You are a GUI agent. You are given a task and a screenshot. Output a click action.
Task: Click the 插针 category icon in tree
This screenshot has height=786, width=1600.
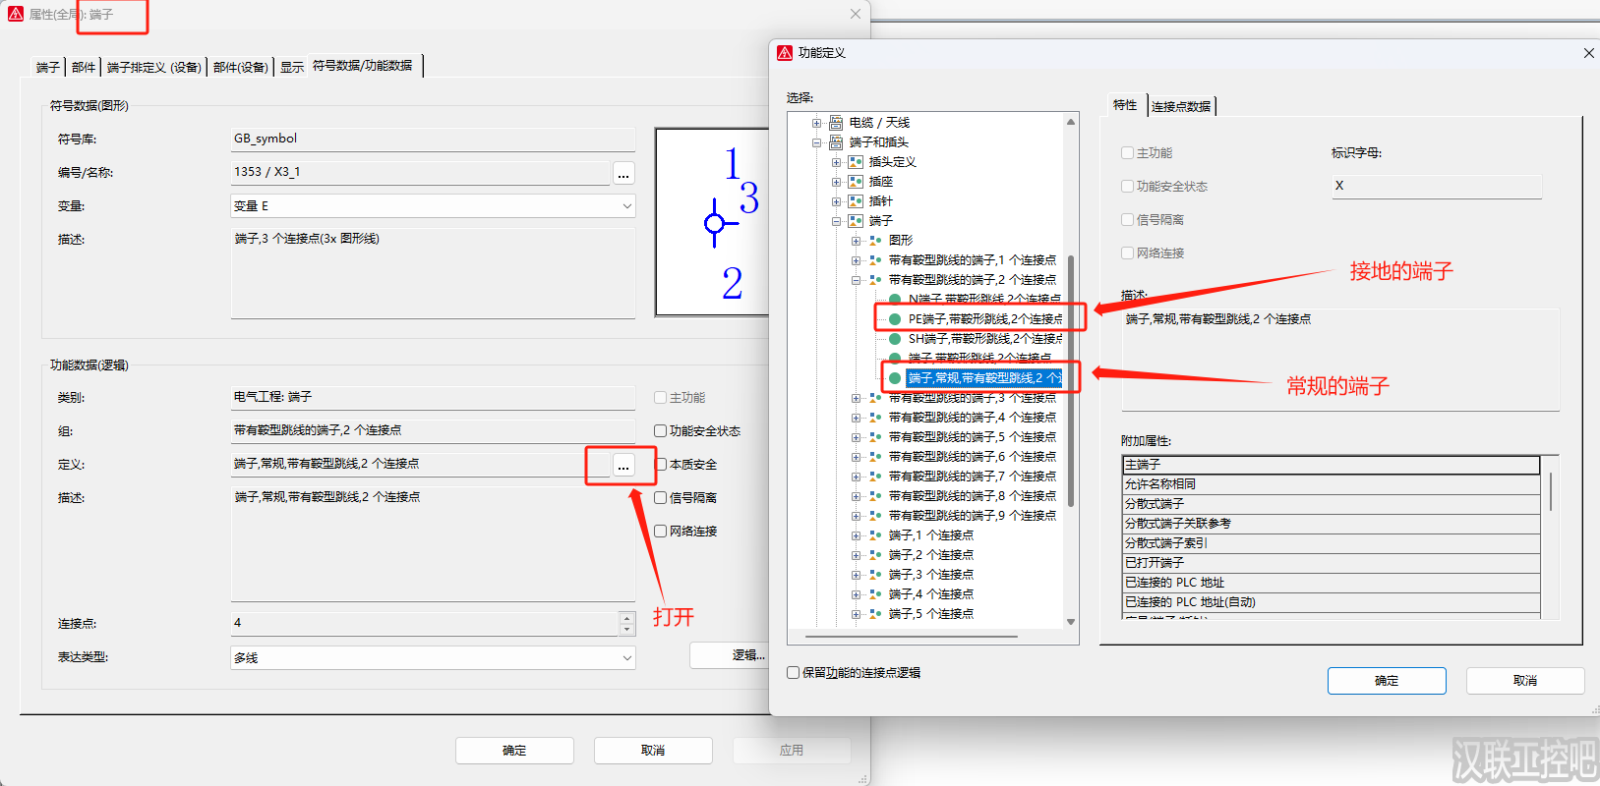[x=856, y=201]
